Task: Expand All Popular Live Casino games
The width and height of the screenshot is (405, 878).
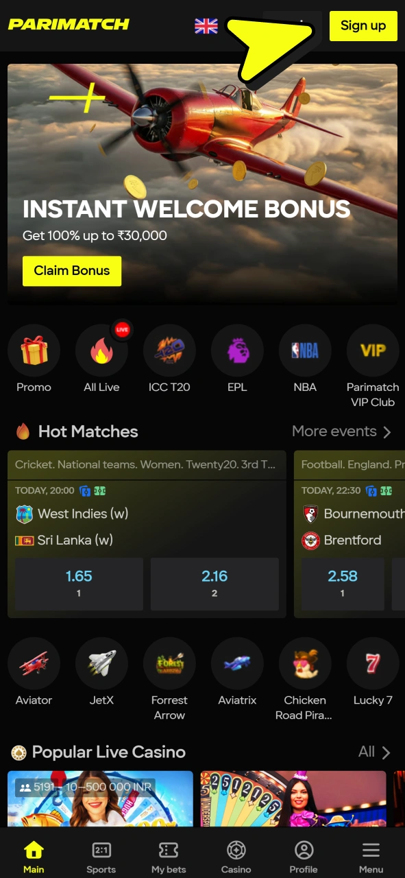Action: click(374, 752)
